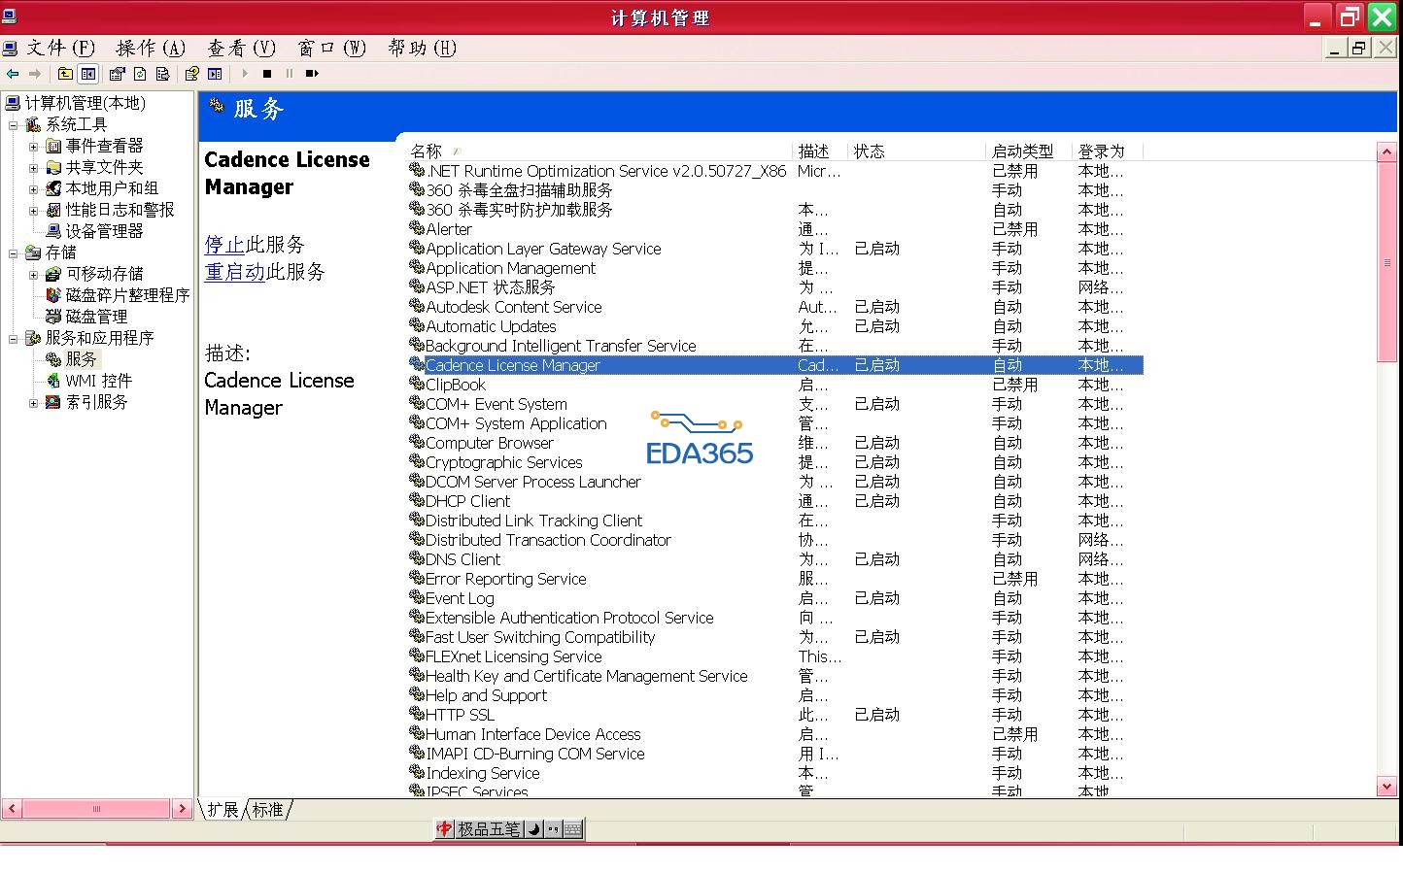This screenshot has width=1403, height=874.
Task: Open the 帮助(H) menu
Action: 422,48
